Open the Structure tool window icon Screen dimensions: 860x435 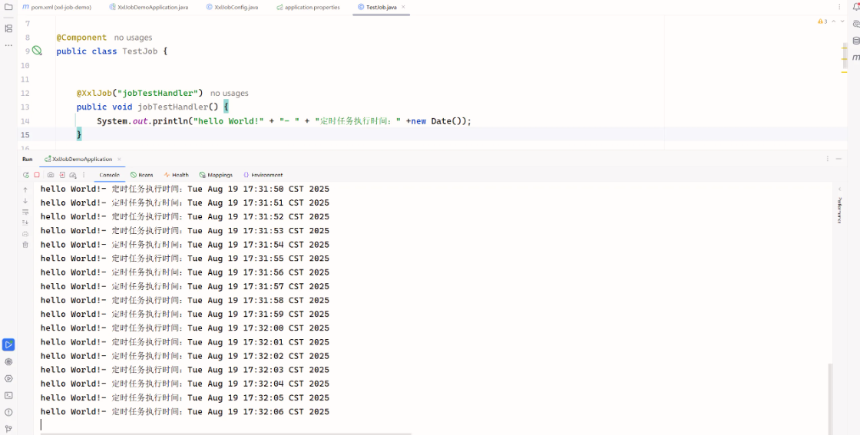point(8,28)
